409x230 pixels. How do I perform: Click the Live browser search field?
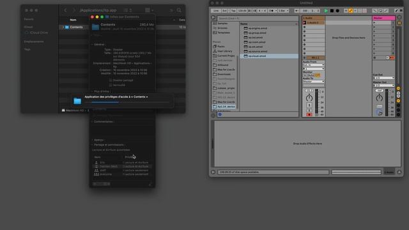[258, 19]
